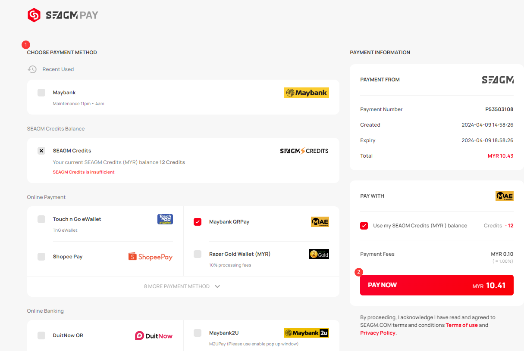Click the Touch n Go eWallet logo
The width and height of the screenshot is (524, 351).
pyautogui.click(x=165, y=219)
